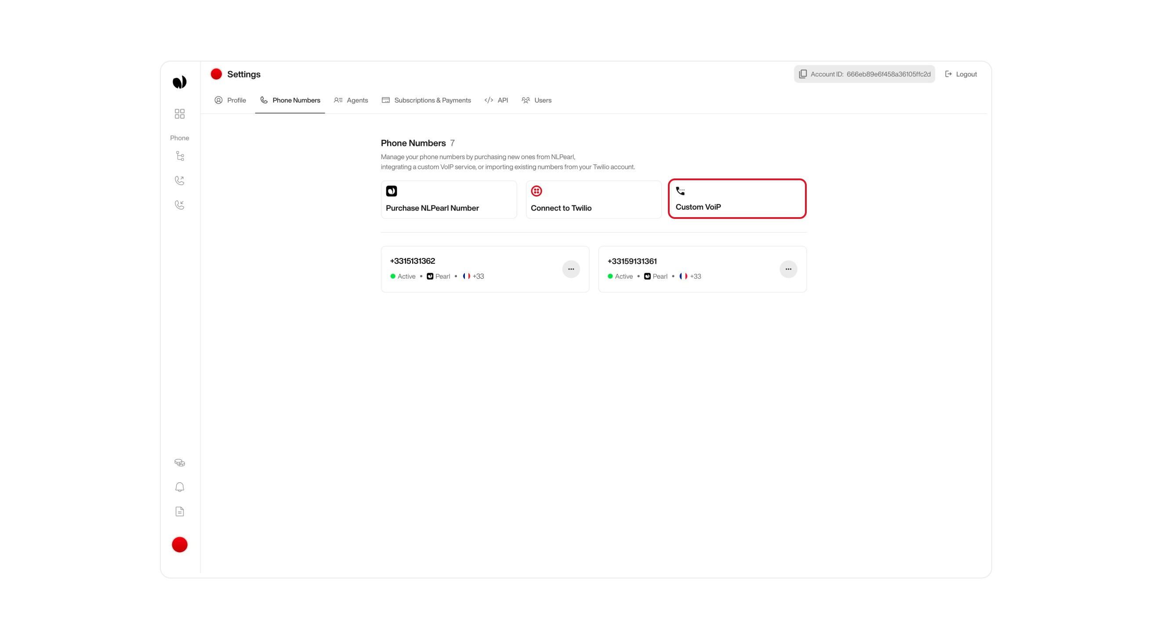Open the API tab
Viewport: 1153px width, 640px height.
[503, 100]
